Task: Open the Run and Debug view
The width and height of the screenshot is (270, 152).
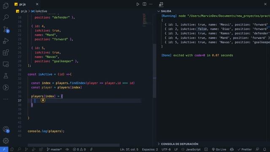Action: 6,41
